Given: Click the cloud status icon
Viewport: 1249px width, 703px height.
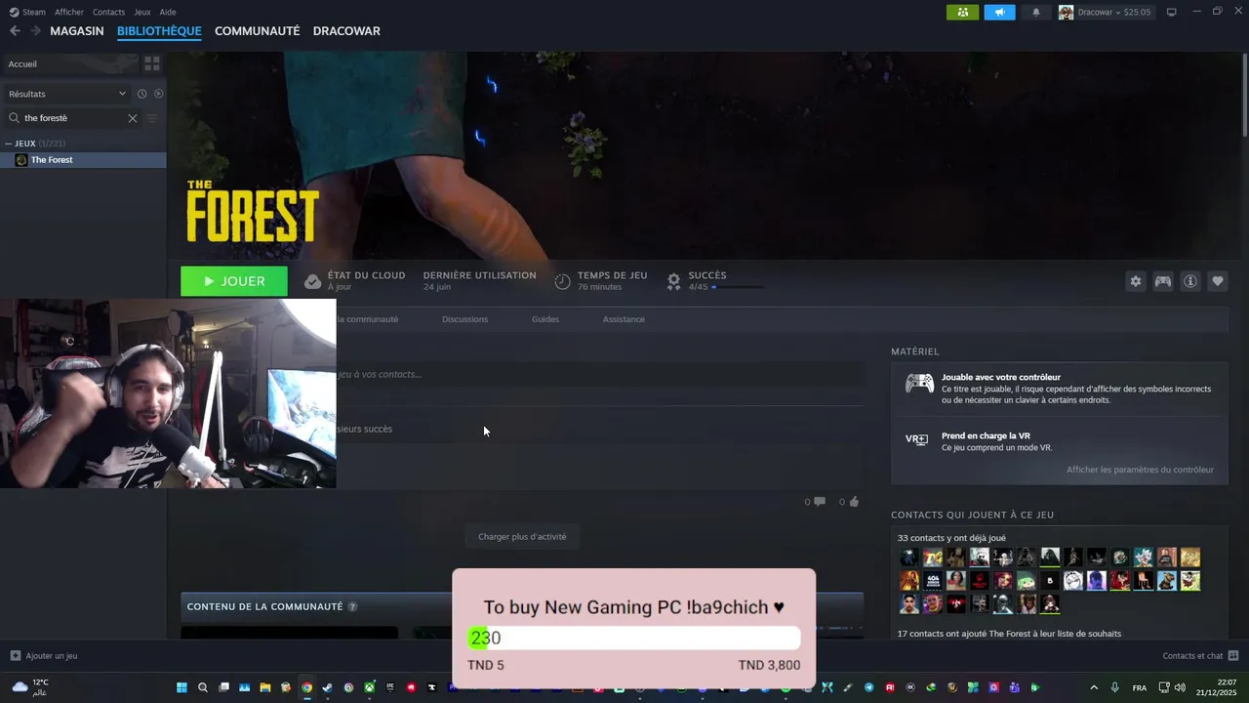Looking at the screenshot, I should 312,281.
